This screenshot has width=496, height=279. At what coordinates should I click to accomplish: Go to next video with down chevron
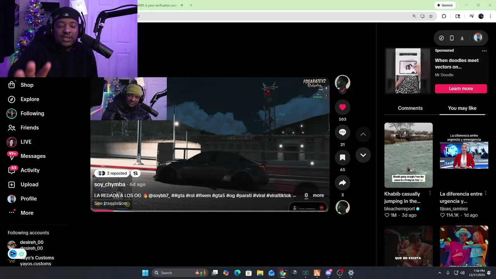tap(363, 155)
